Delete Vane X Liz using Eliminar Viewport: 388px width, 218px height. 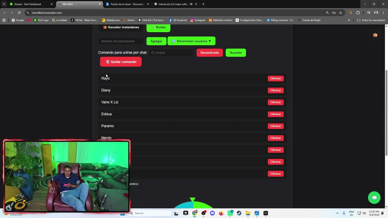coord(276,102)
